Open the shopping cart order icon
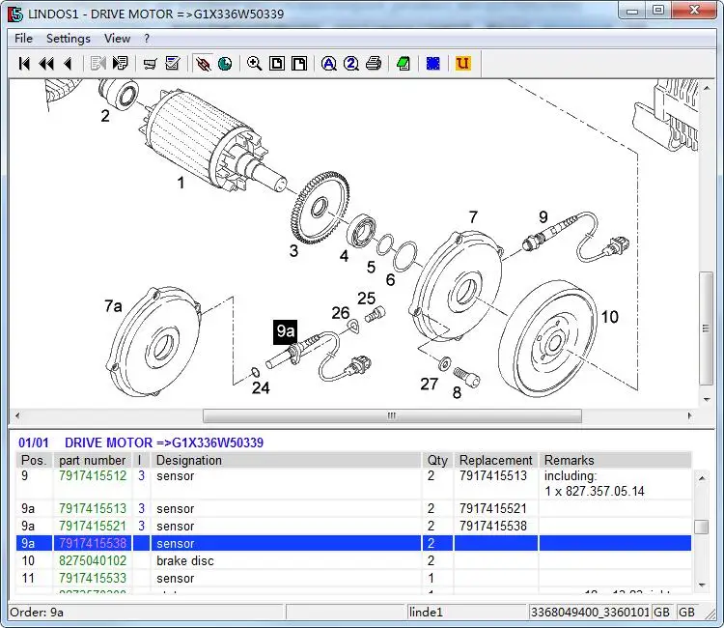Viewport: 724px width, 628px height. pos(150,64)
